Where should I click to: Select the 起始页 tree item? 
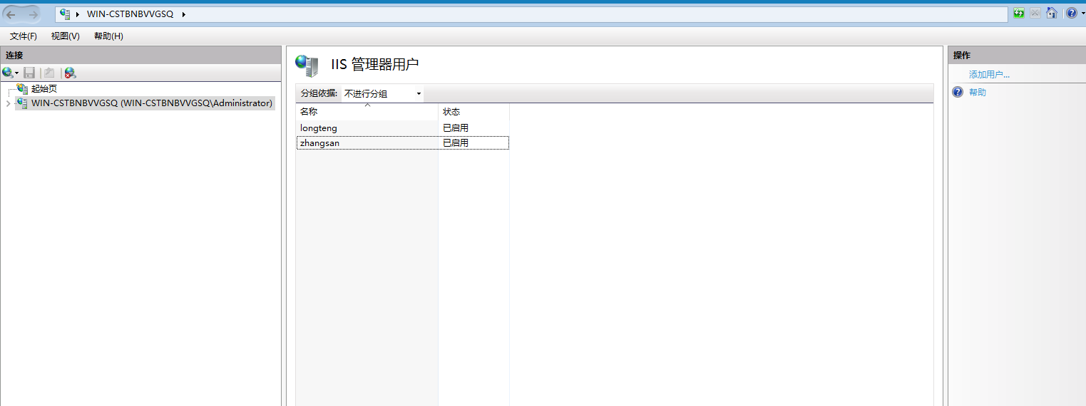coord(44,89)
